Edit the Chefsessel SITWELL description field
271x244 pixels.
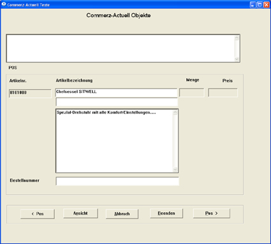pyautogui.click(x=116, y=93)
